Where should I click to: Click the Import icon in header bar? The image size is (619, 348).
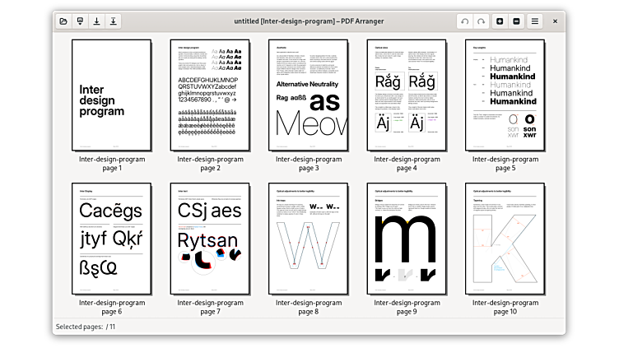pos(80,21)
